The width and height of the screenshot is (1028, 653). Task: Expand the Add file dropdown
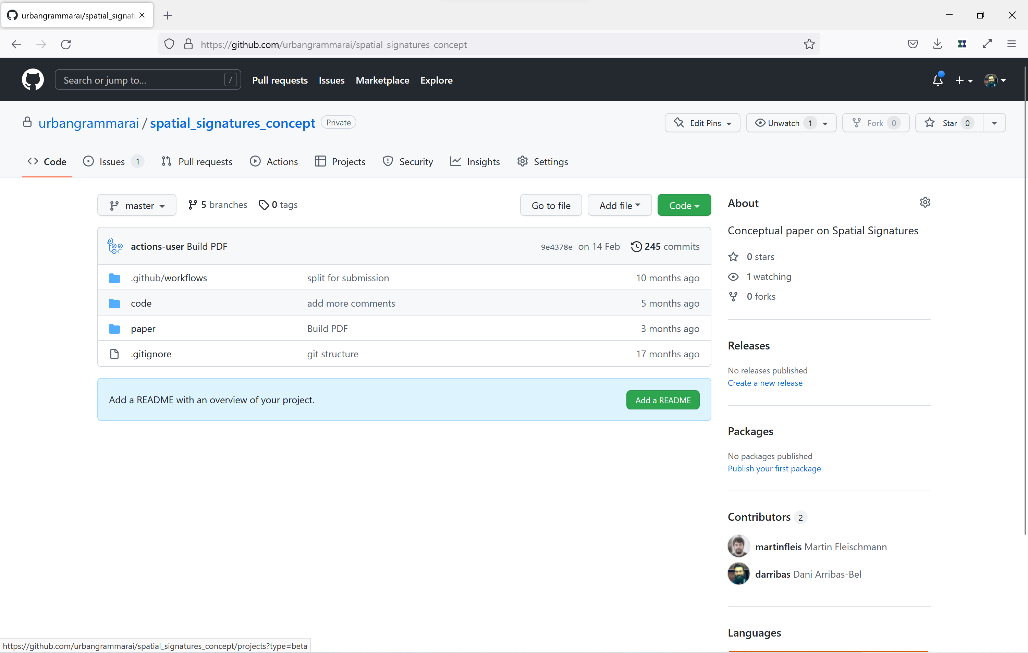620,205
